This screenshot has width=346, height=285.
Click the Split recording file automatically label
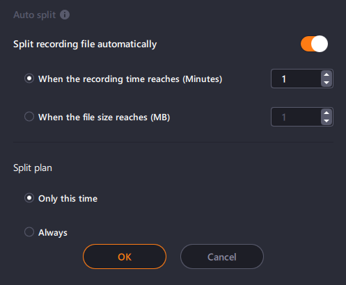pyautogui.click(x=85, y=44)
